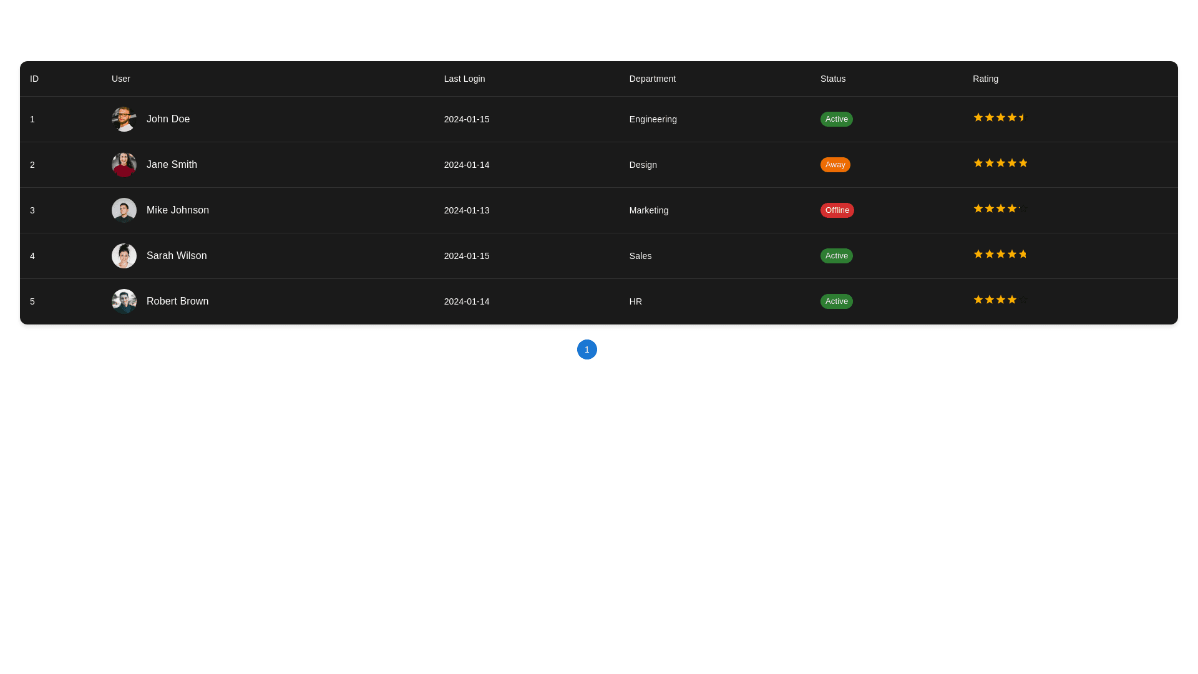Click Sarah Wilson's star rating
Viewport: 1198px width, 674px height.
(x=1000, y=254)
